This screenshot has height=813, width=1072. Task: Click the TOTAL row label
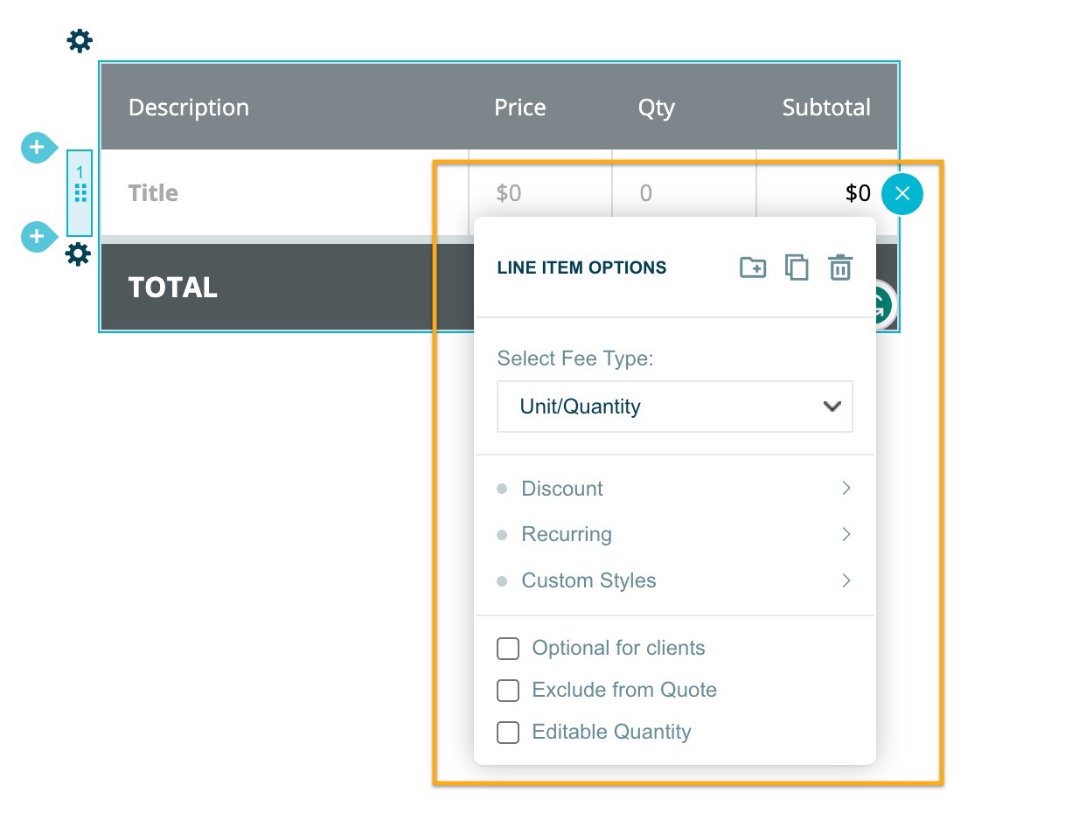point(173,288)
